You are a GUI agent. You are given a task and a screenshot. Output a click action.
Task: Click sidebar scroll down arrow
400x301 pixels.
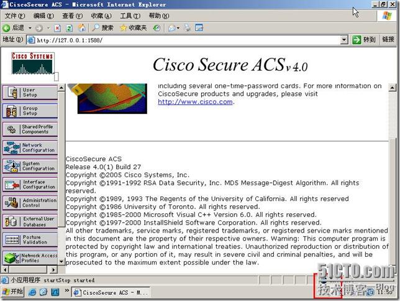pos(61,261)
